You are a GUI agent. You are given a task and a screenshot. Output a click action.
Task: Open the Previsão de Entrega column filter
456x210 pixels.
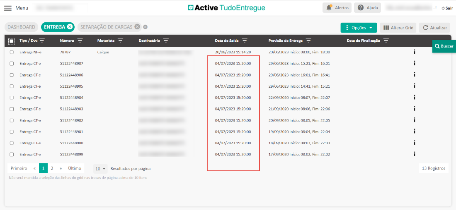click(308, 41)
